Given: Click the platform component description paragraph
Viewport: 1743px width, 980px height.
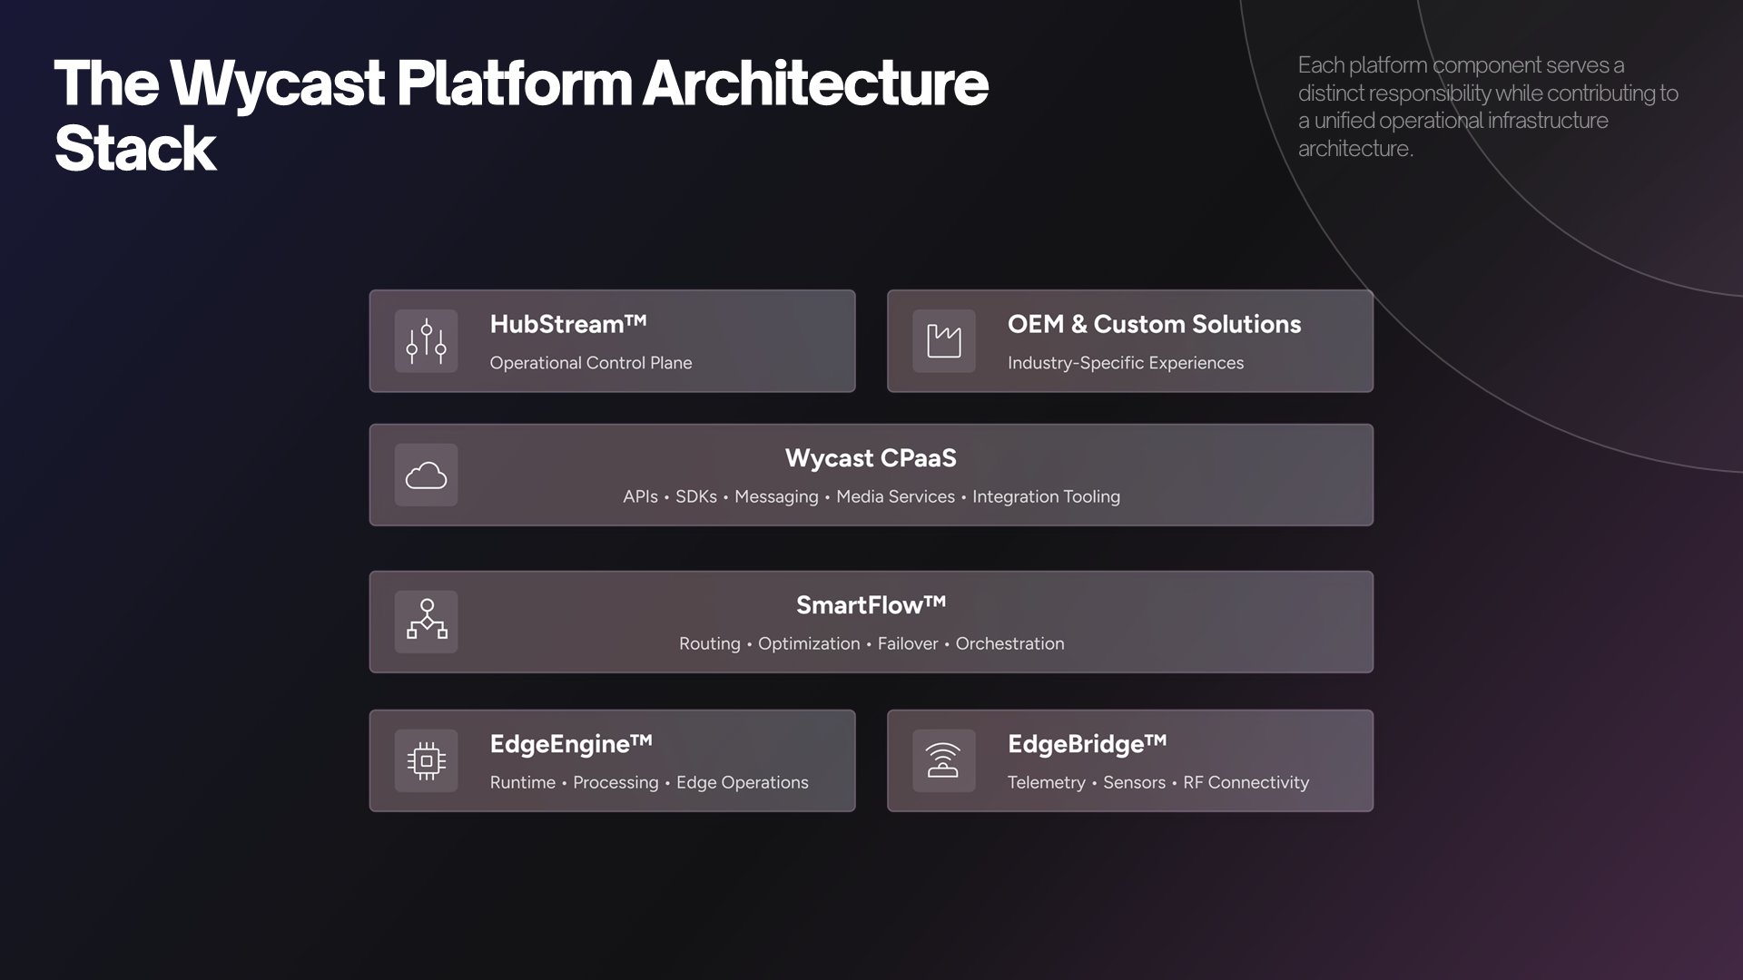Looking at the screenshot, I should point(1488,106).
